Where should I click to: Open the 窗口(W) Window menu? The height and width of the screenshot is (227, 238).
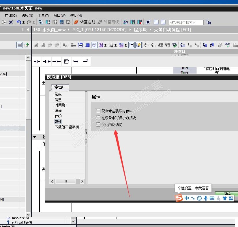pos(59,16)
